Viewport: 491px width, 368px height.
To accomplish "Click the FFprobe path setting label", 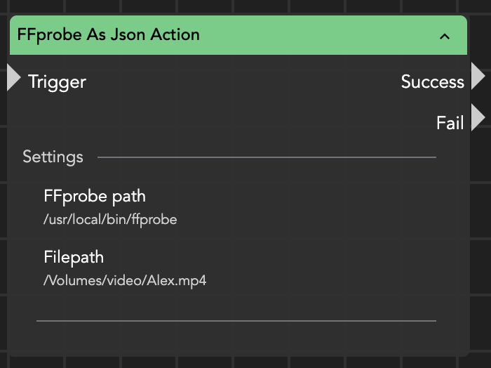I will (x=95, y=196).
